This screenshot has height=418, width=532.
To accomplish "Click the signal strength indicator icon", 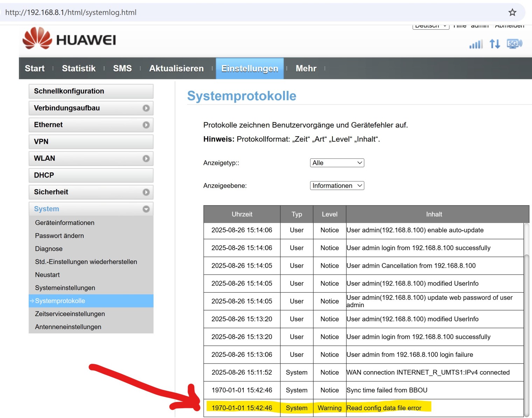I will click(476, 44).
